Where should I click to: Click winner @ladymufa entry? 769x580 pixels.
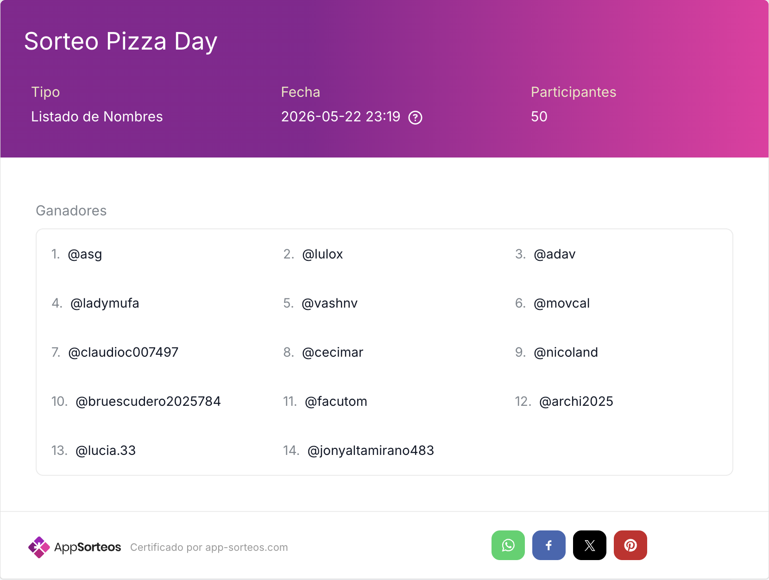(105, 303)
